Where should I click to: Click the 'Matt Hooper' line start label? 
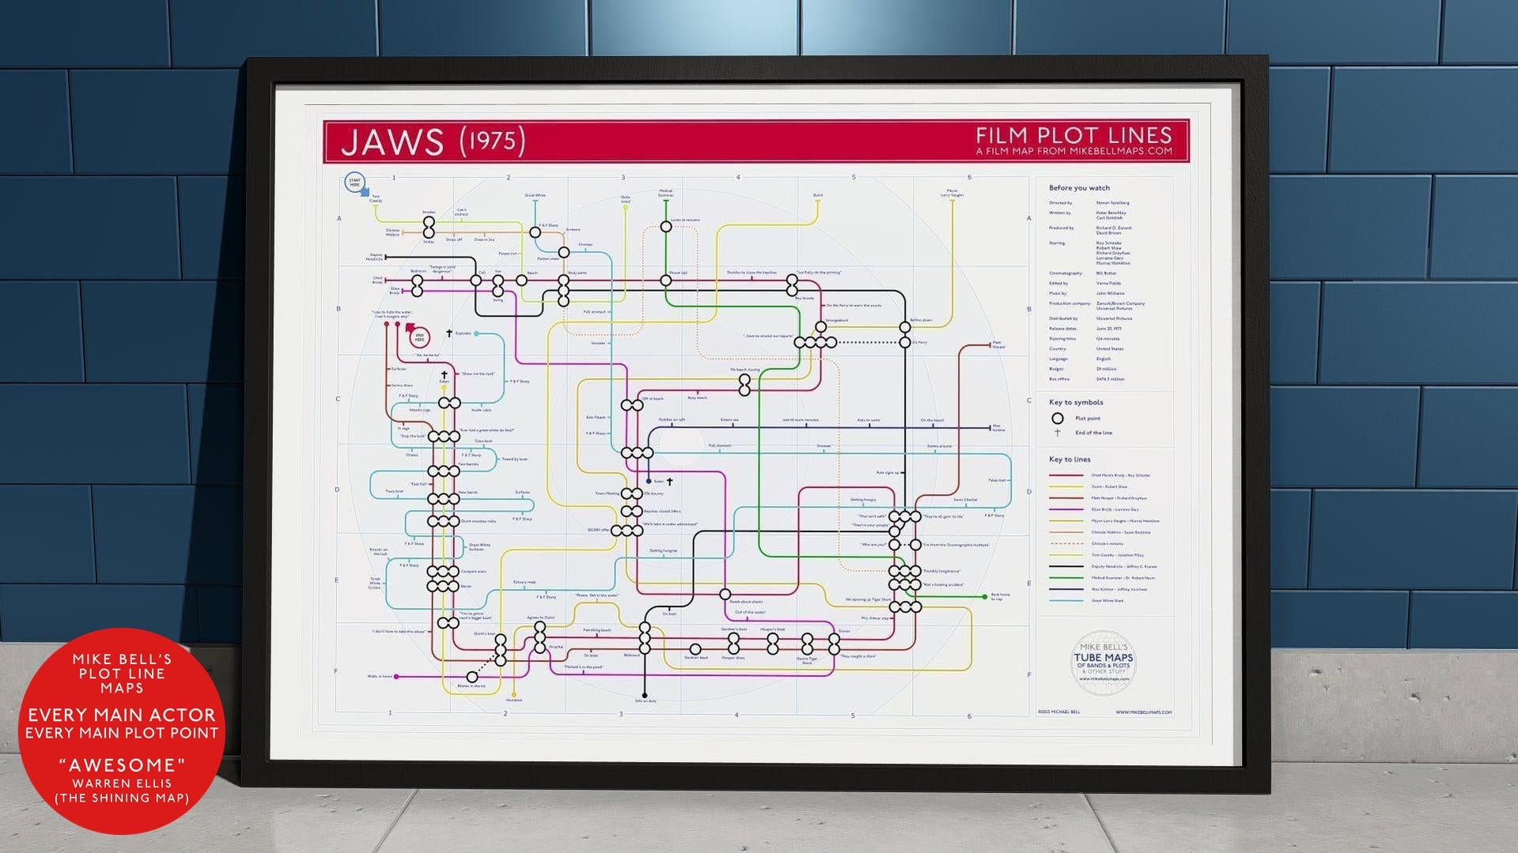[x=999, y=345]
